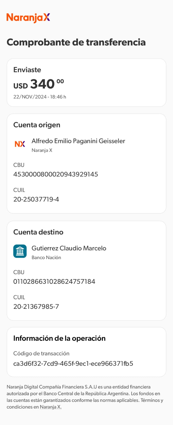Click the origin CUIL 20-25037719-4
The height and width of the screenshot is (425, 173).
click(36, 199)
